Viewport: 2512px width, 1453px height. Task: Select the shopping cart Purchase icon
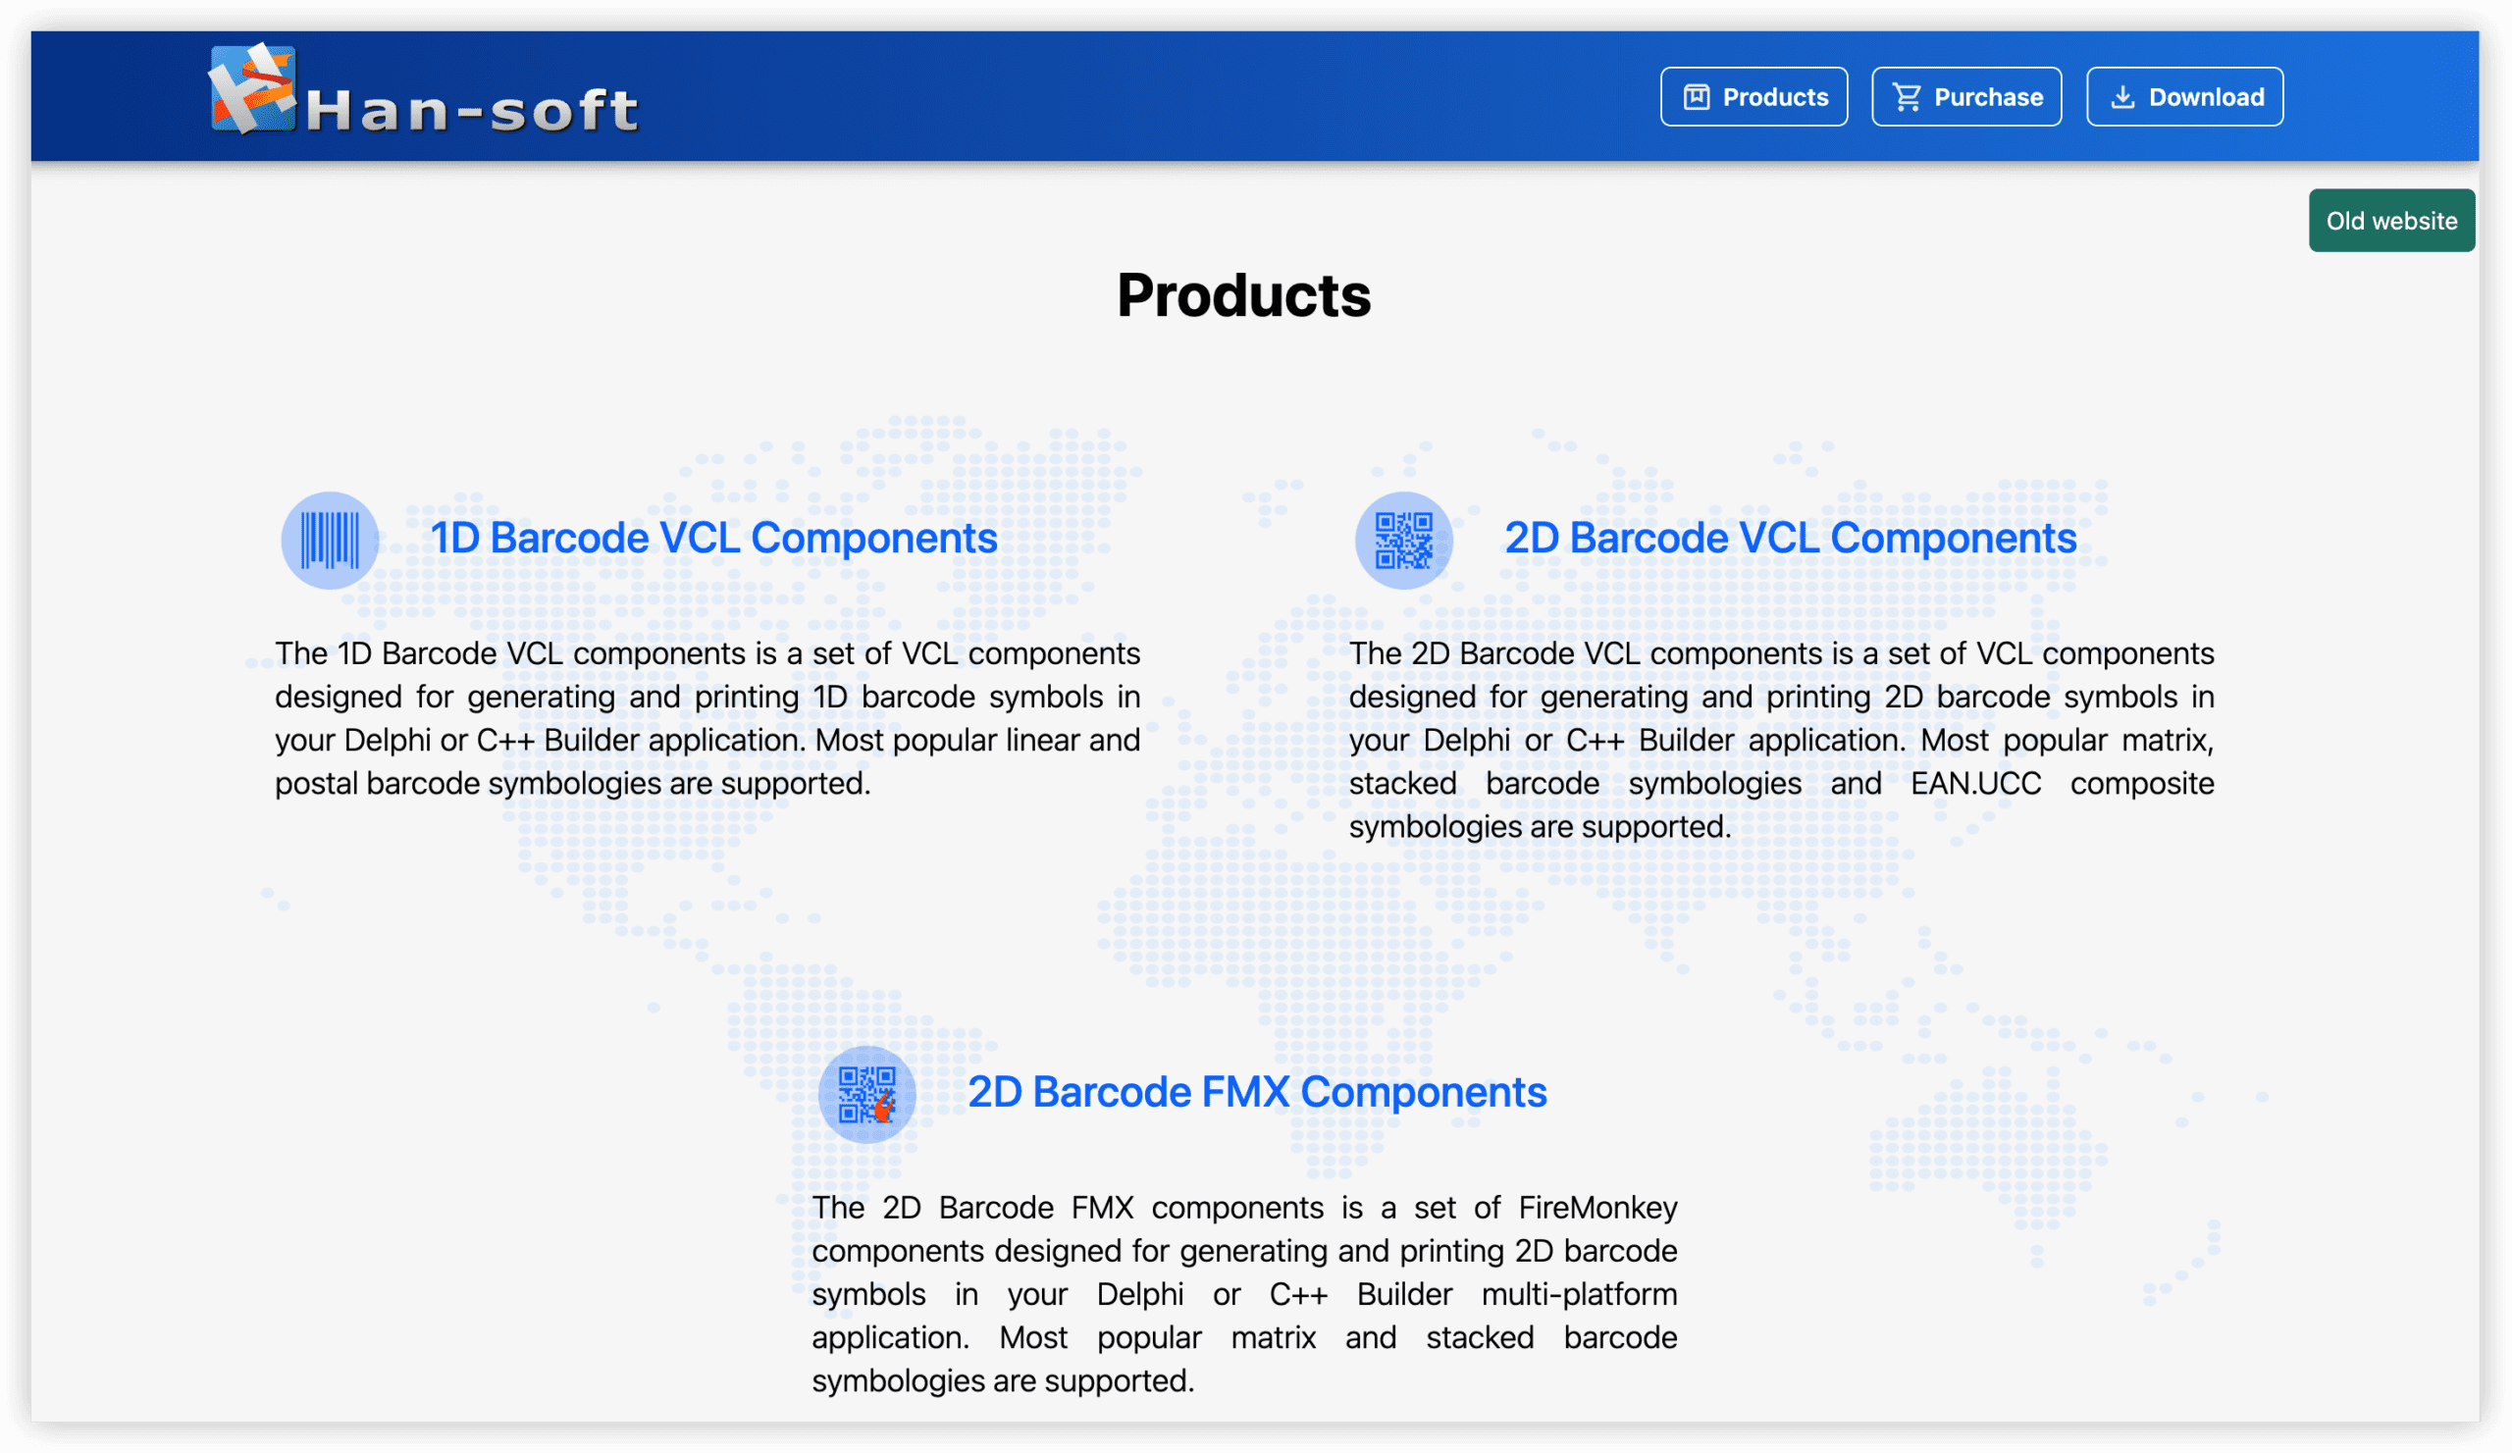[x=1906, y=96]
